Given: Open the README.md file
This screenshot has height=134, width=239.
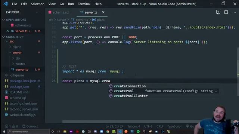Looking at the screenshot, I should [x=19, y=92].
